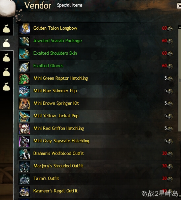Click the Exalted Shoulders Skin icon
The width and height of the screenshot is (181, 200).
[x=24, y=54]
